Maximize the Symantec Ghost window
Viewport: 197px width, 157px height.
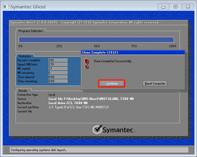point(175,7)
